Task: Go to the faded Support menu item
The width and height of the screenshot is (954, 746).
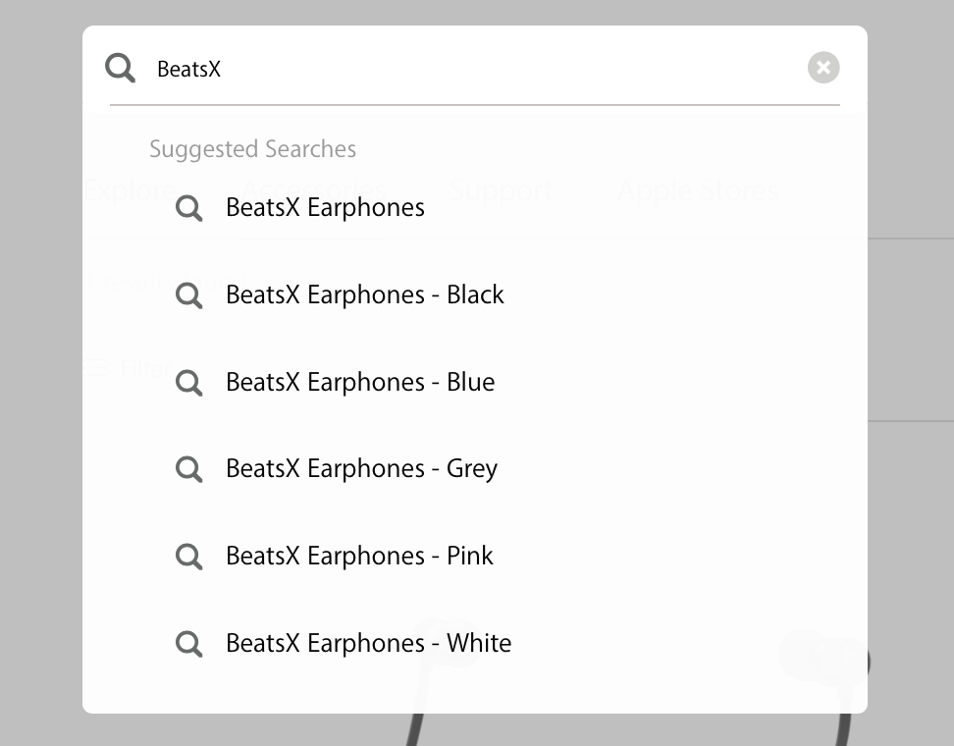Action: point(500,189)
